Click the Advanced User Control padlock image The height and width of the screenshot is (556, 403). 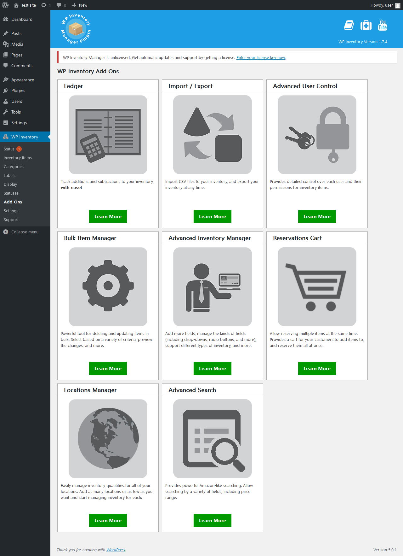click(317, 135)
